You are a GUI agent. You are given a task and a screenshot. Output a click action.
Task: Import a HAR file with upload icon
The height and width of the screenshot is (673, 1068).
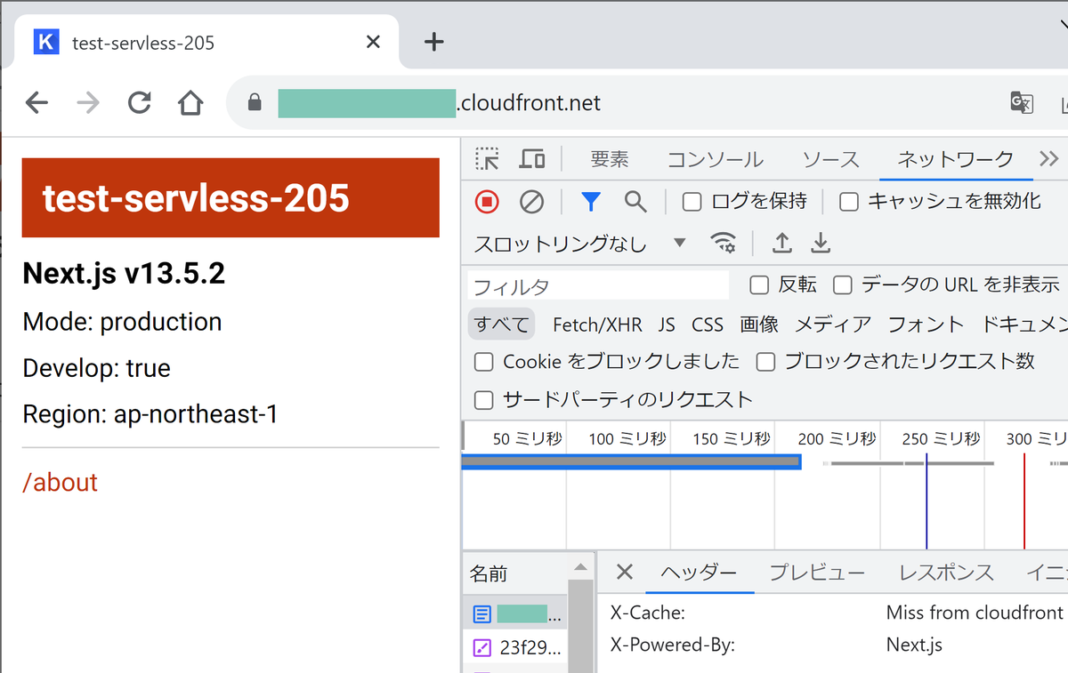(781, 243)
